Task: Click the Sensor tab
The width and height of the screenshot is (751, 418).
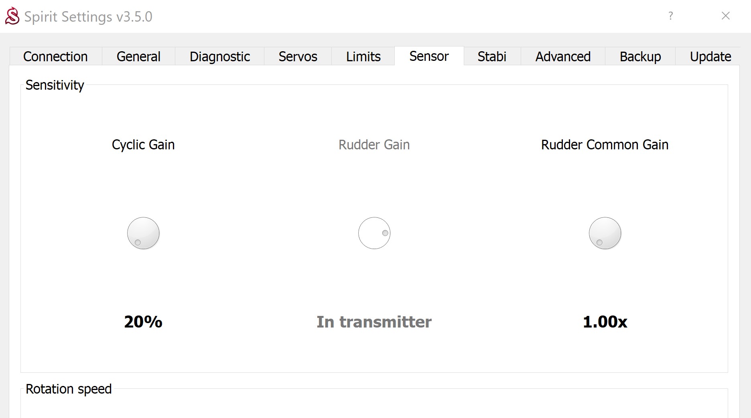Action: (429, 56)
